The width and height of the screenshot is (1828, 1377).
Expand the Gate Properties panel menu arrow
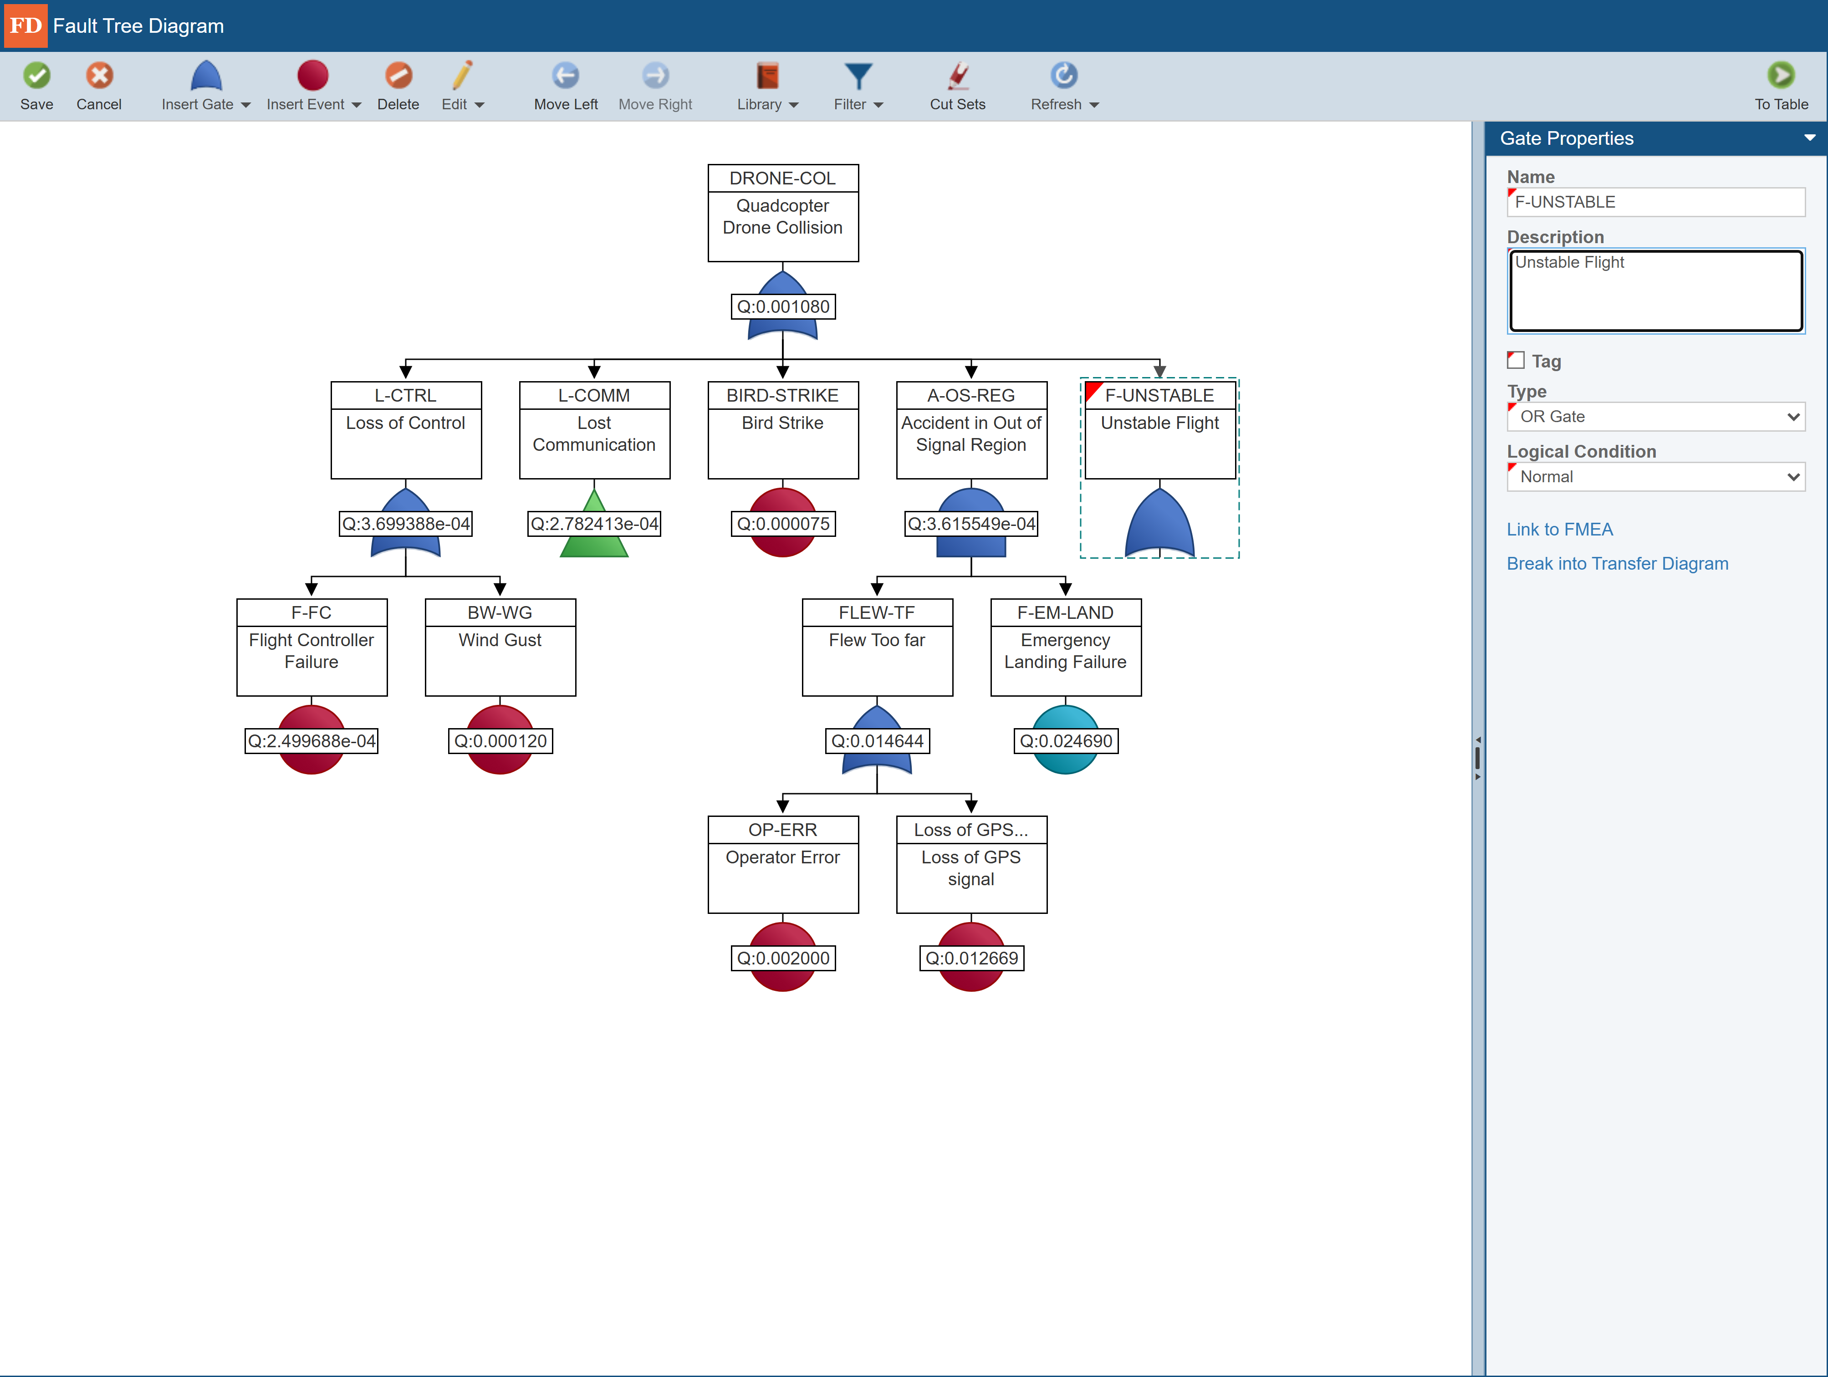point(1809,138)
